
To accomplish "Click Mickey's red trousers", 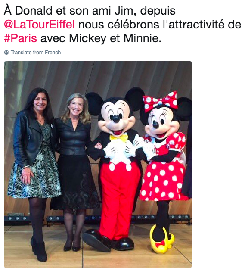I will pyautogui.click(x=120, y=199).
